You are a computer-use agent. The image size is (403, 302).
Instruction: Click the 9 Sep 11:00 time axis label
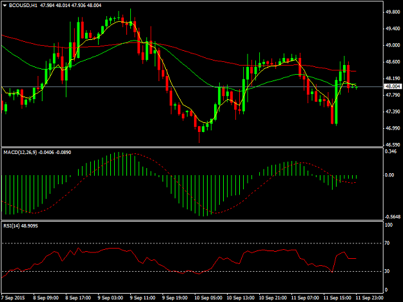click(x=143, y=298)
